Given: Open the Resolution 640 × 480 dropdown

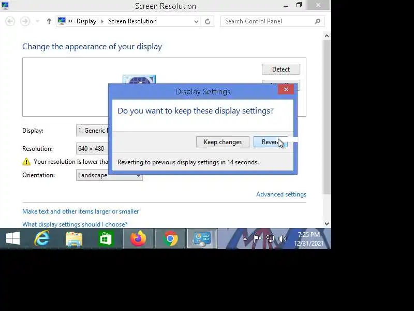Looking at the screenshot, I should pos(93,149).
